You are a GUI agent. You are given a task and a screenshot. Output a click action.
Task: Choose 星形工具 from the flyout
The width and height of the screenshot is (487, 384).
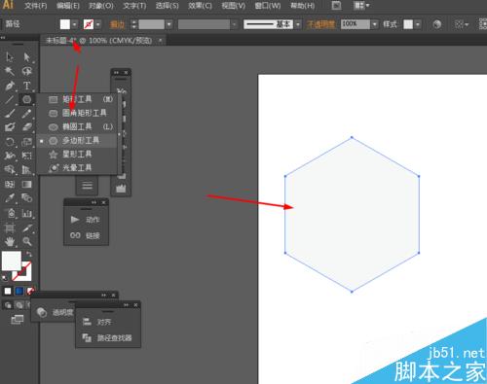click(x=77, y=155)
